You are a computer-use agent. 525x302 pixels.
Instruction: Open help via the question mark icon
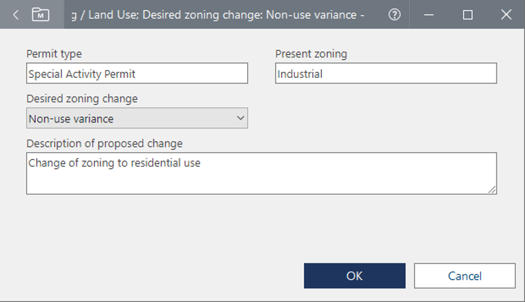394,14
